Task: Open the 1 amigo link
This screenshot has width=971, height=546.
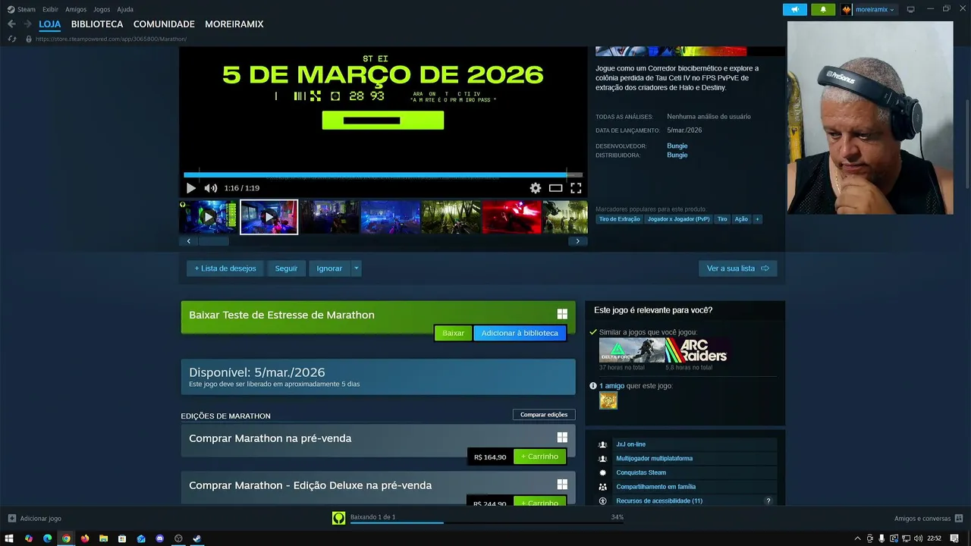Action: point(611,386)
